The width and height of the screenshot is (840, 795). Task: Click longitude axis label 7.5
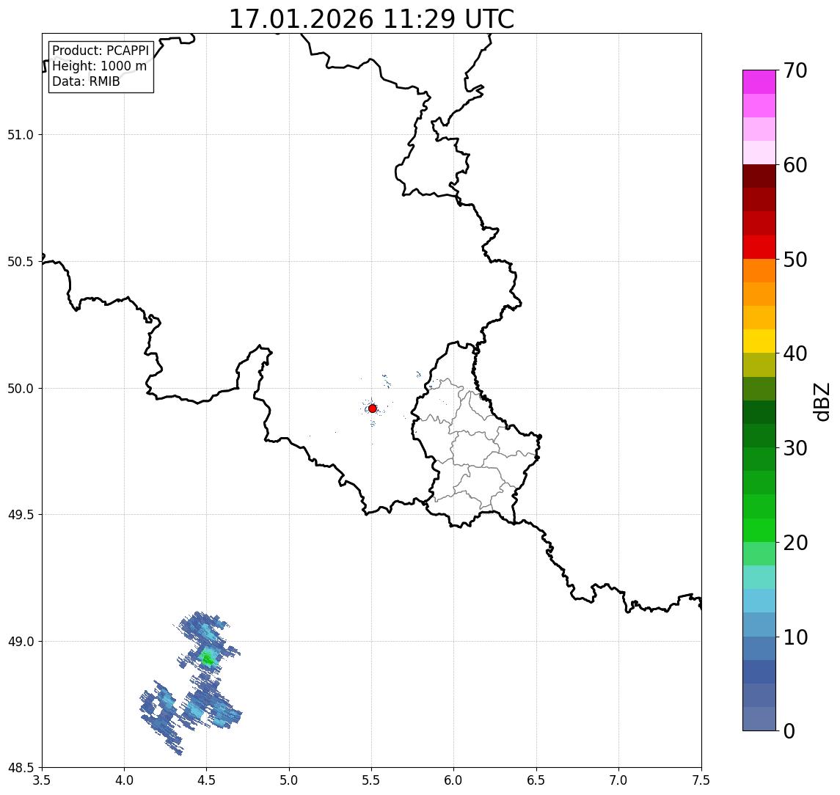(x=701, y=780)
